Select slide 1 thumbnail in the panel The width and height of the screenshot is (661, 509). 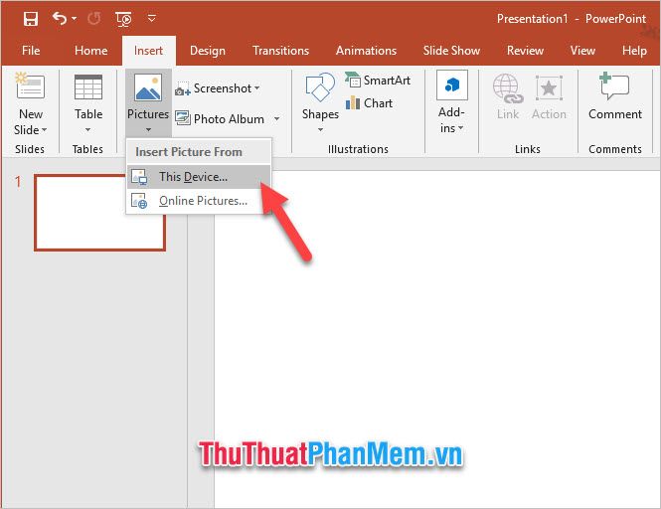point(99,212)
